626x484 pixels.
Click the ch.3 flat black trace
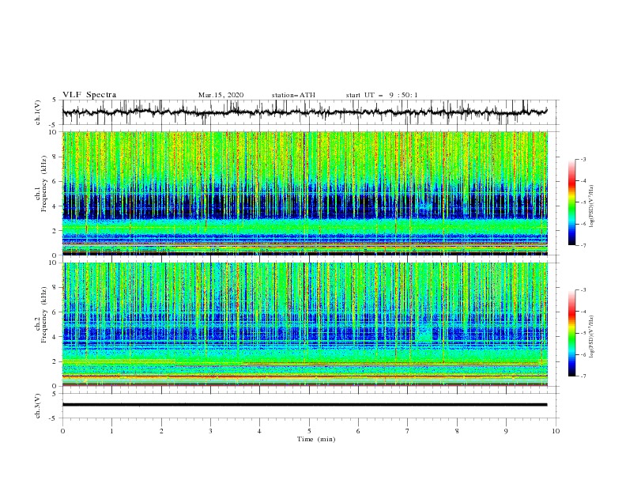304,405
